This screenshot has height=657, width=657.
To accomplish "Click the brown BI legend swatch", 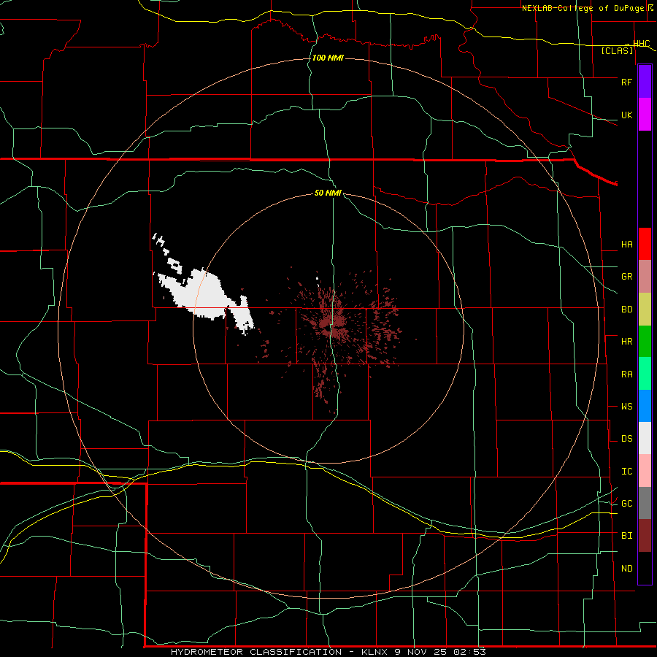I will [645, 536].
